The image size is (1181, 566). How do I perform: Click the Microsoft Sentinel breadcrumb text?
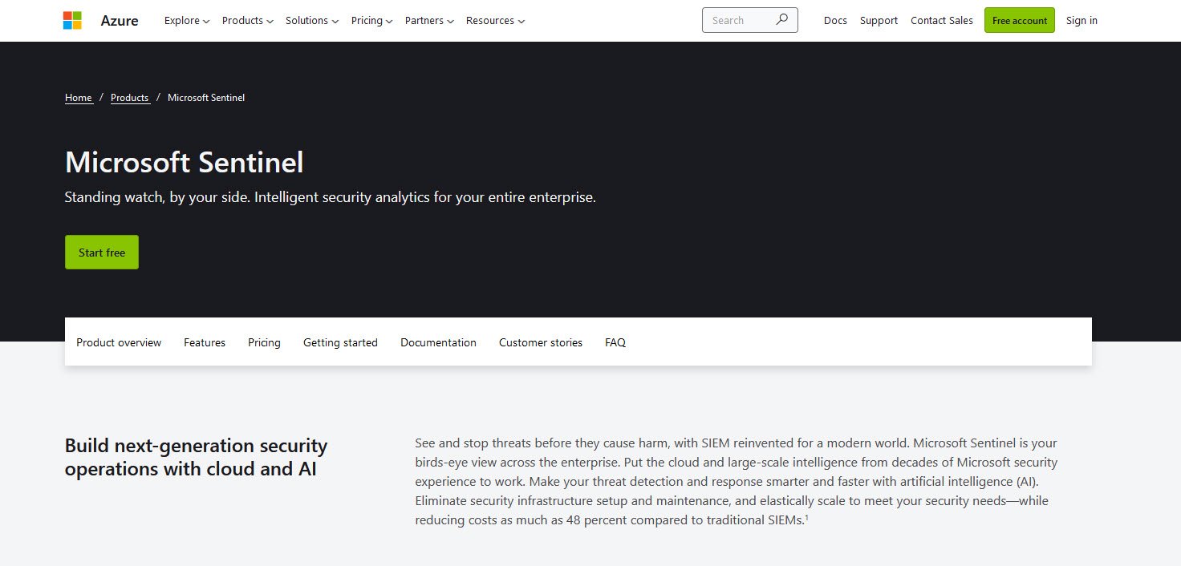(x=206, y=98)
